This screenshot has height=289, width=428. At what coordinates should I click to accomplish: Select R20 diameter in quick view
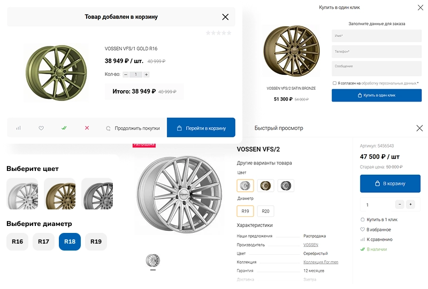point(265,212)
